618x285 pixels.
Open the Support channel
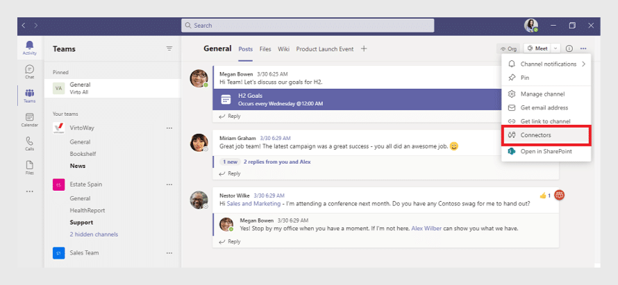click(81, 223)
